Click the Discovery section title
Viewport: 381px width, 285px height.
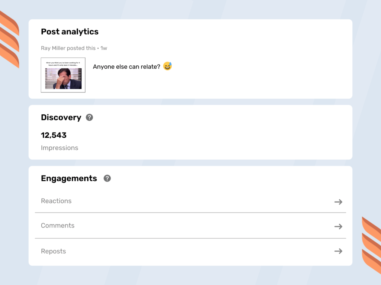tap(61, 117)
